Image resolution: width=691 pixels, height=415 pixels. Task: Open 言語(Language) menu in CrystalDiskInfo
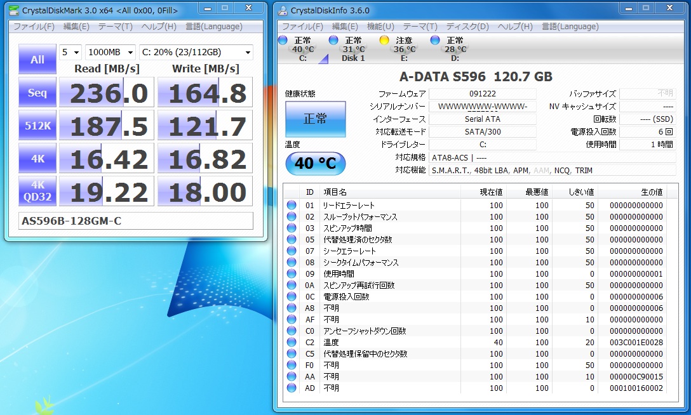pyautogui.click(x=570, y=27)
